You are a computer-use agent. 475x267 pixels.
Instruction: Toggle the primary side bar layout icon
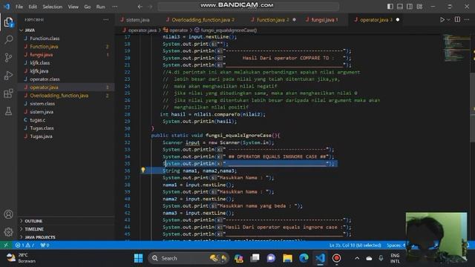tap(390, 7)
